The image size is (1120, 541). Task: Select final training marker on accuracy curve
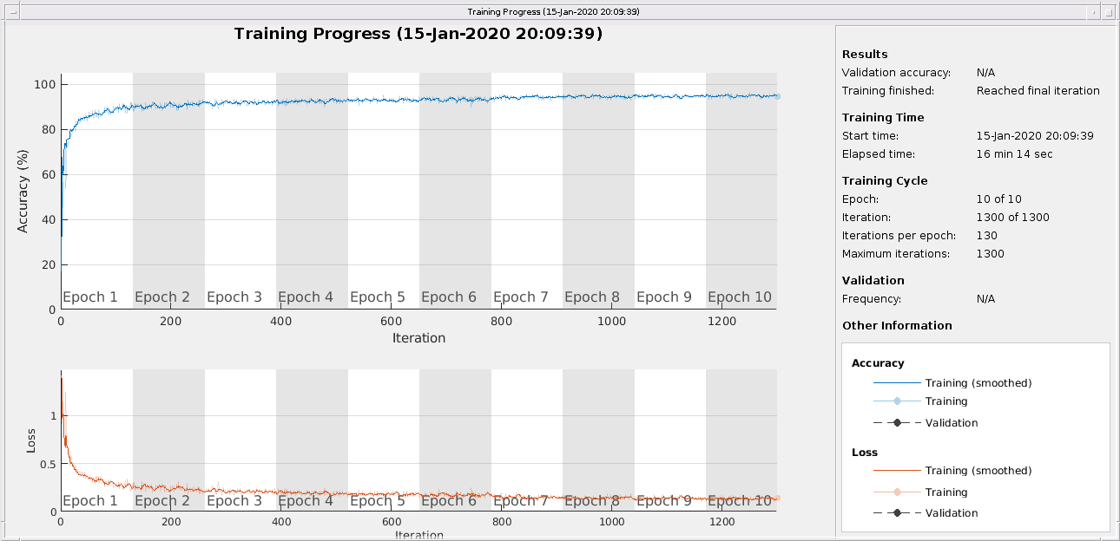[x=777, y=96]
